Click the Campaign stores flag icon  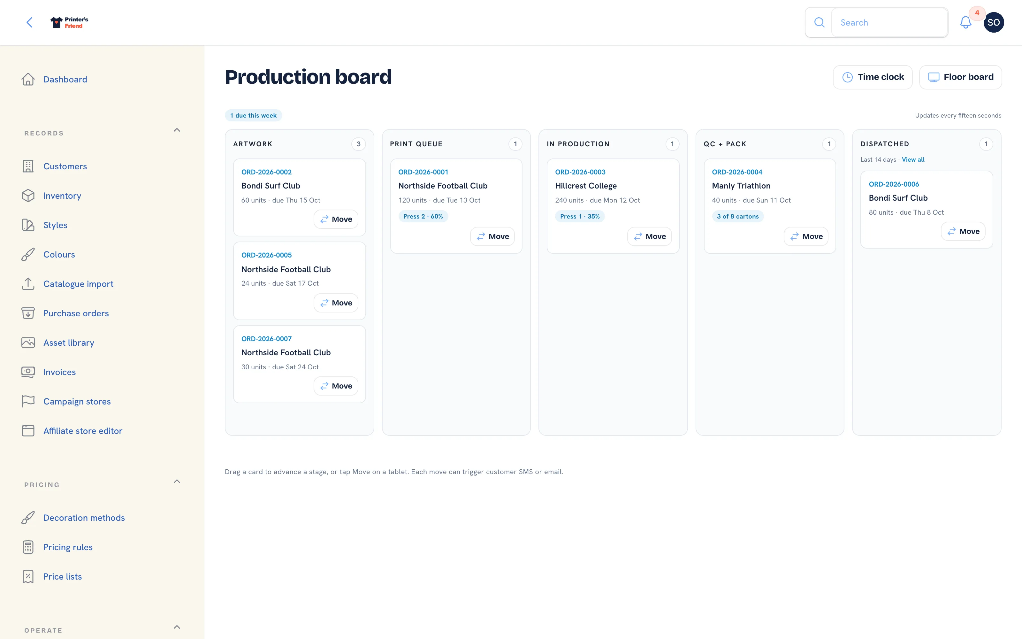(28, 401)
